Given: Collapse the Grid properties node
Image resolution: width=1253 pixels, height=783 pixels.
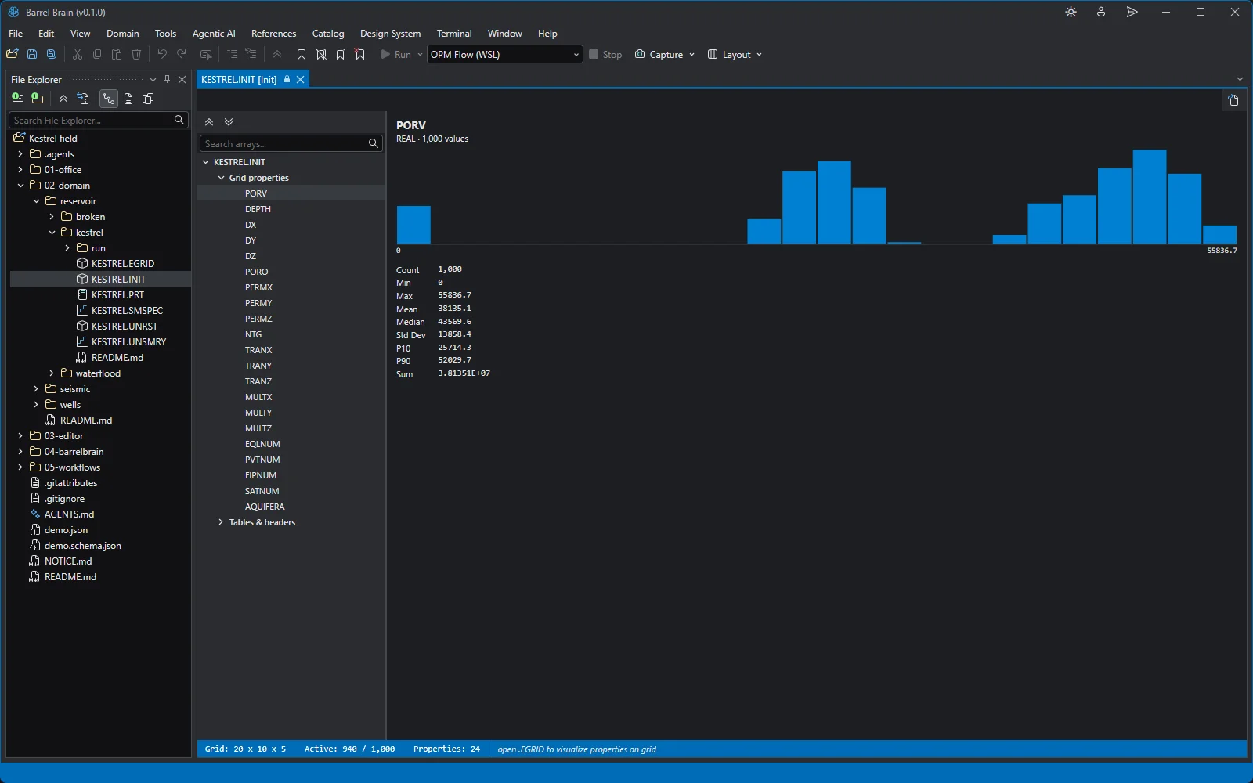Looking at the screenshot, I should (x=221, y=178).
